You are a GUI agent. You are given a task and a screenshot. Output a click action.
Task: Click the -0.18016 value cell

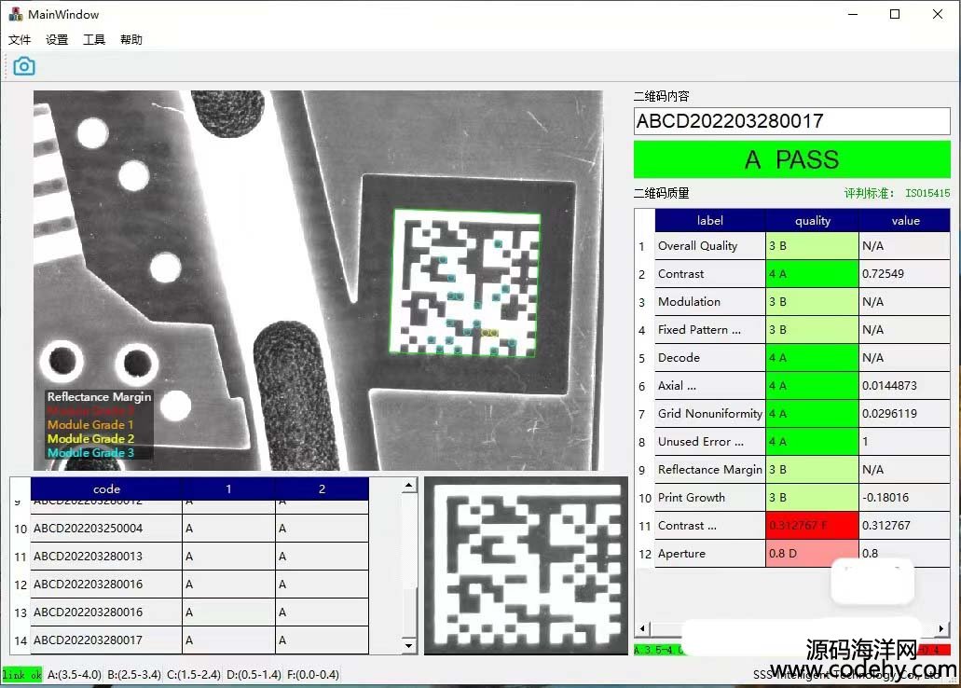coord(905,497)
